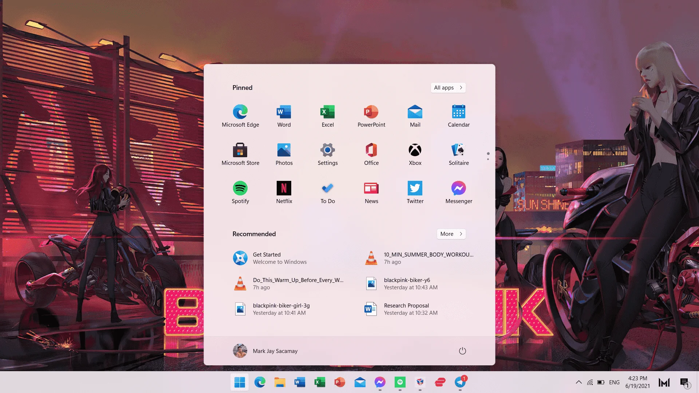The height and width of the screenshot is (393, 699).
Task: Switch ENG input language indicator
Action: 614,382
